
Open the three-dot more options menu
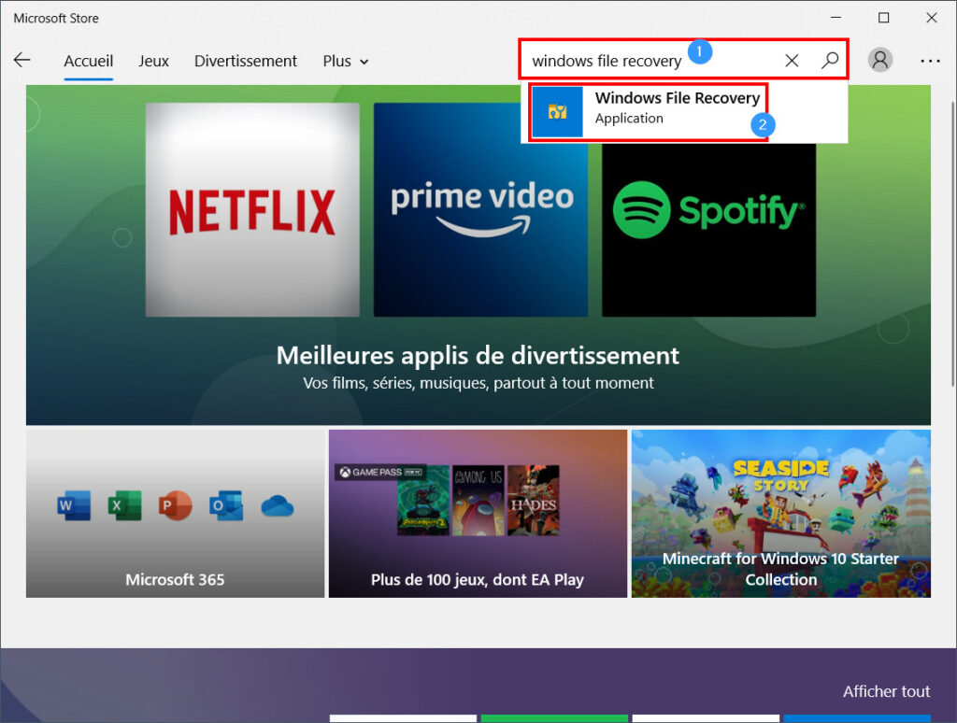coord(930,61)
